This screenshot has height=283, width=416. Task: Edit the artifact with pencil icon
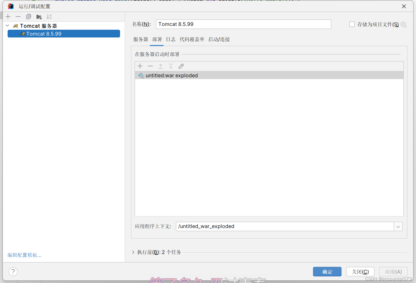181,66
